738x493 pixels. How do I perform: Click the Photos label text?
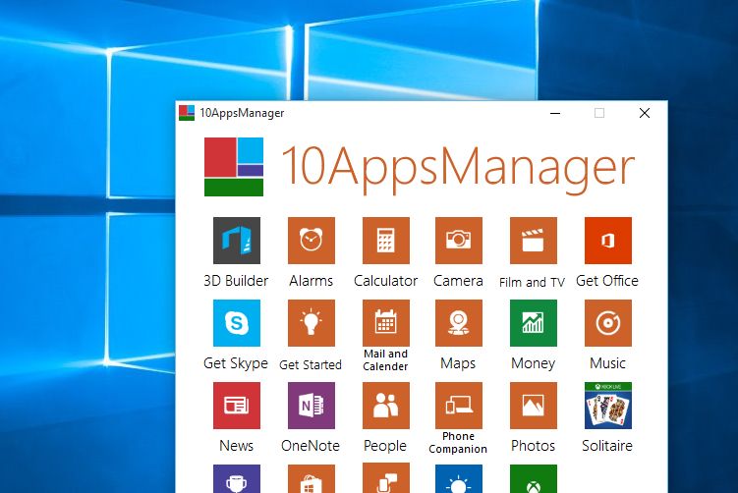tap(534, 446)
